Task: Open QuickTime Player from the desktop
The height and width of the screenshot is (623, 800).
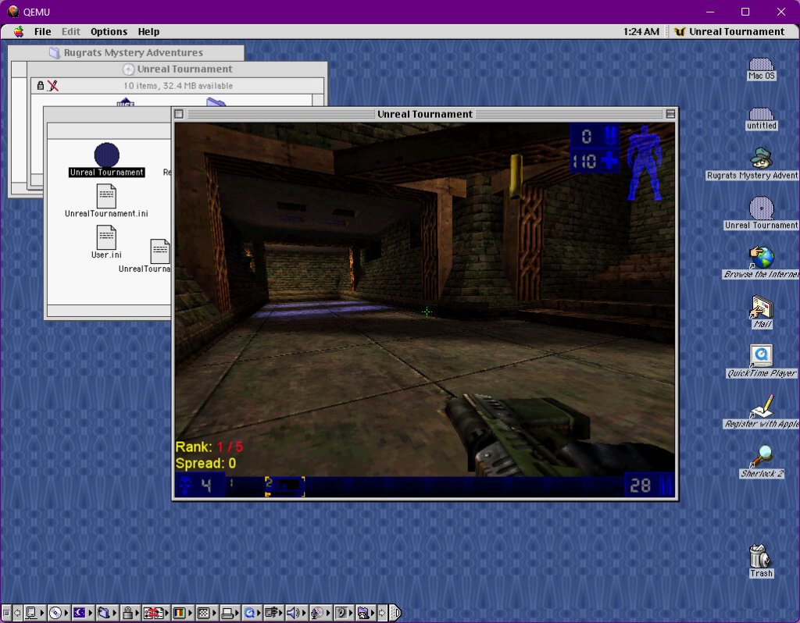Action: click(761, 356)
